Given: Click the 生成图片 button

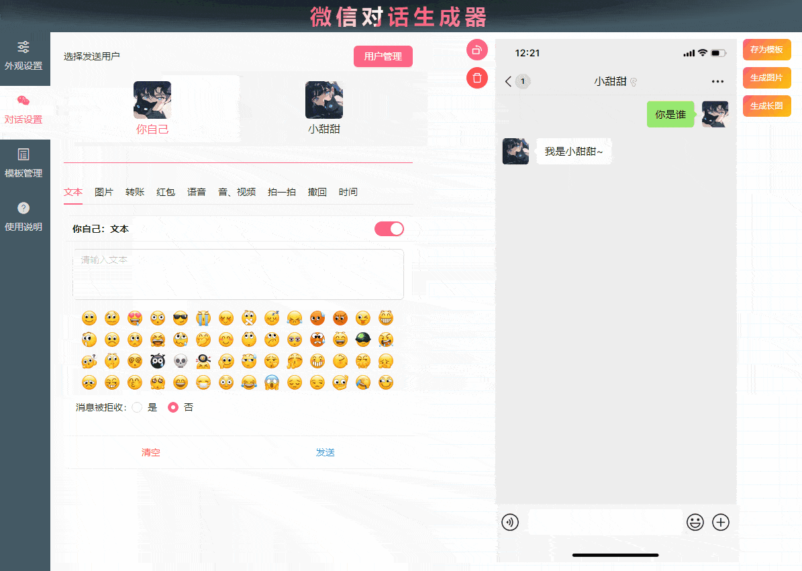Looking at the screenshot, I should [x=766, y=78].
